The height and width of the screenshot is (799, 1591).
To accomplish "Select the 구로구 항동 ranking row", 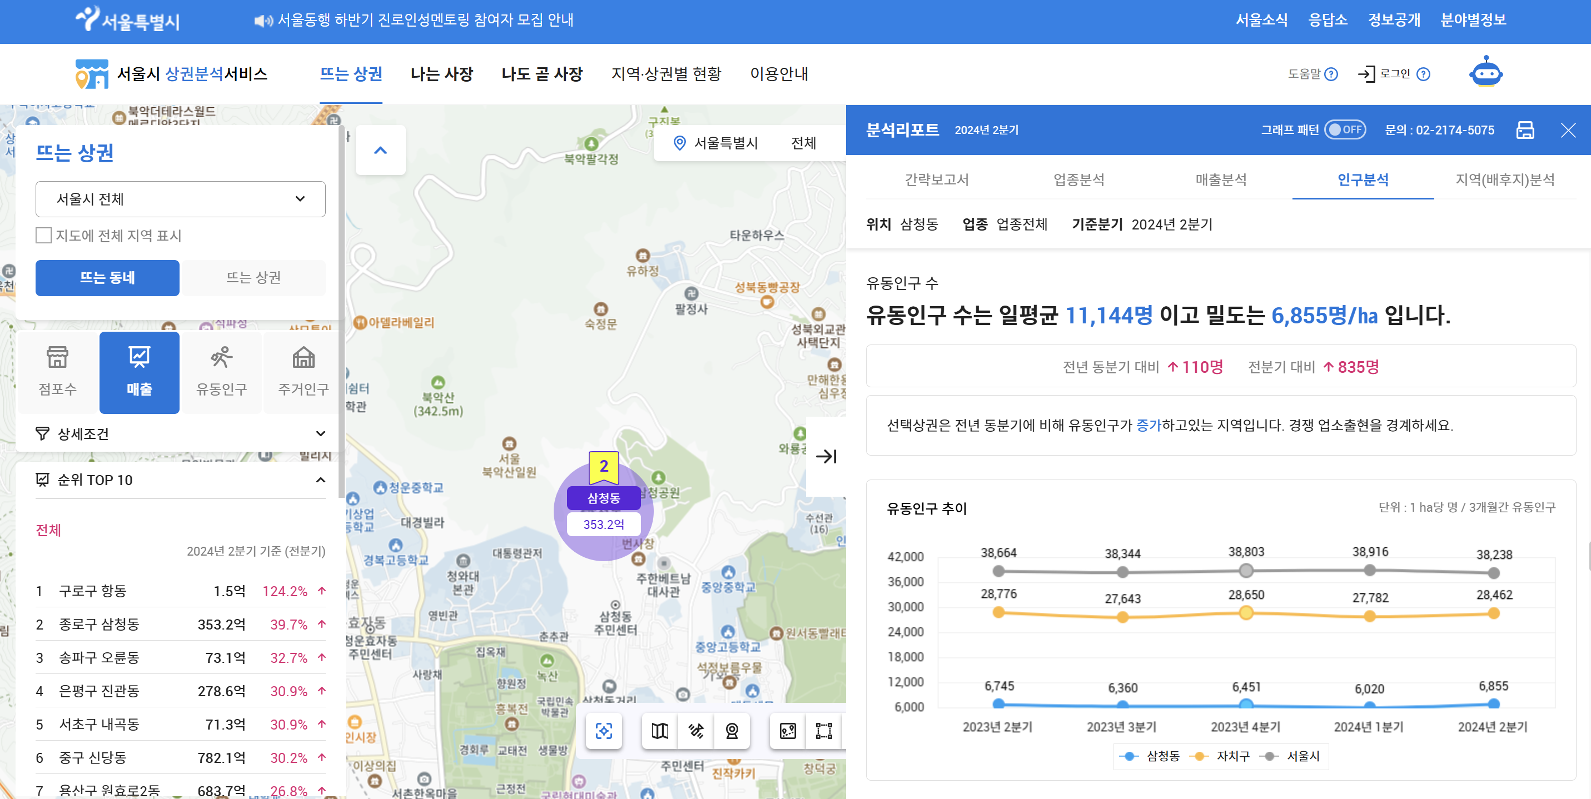I will click(180, 591).
